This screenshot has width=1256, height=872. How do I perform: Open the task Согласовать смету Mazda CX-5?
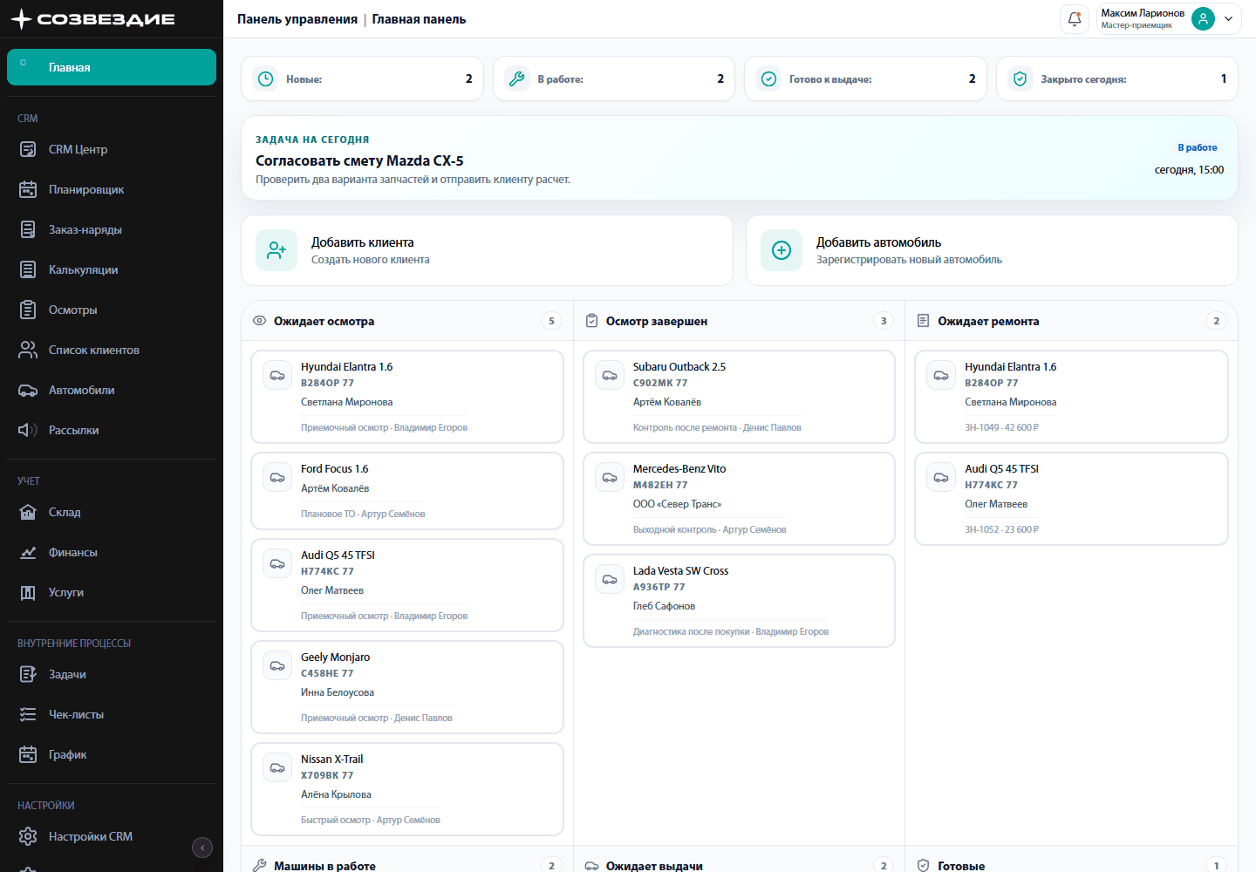point(740,158)
